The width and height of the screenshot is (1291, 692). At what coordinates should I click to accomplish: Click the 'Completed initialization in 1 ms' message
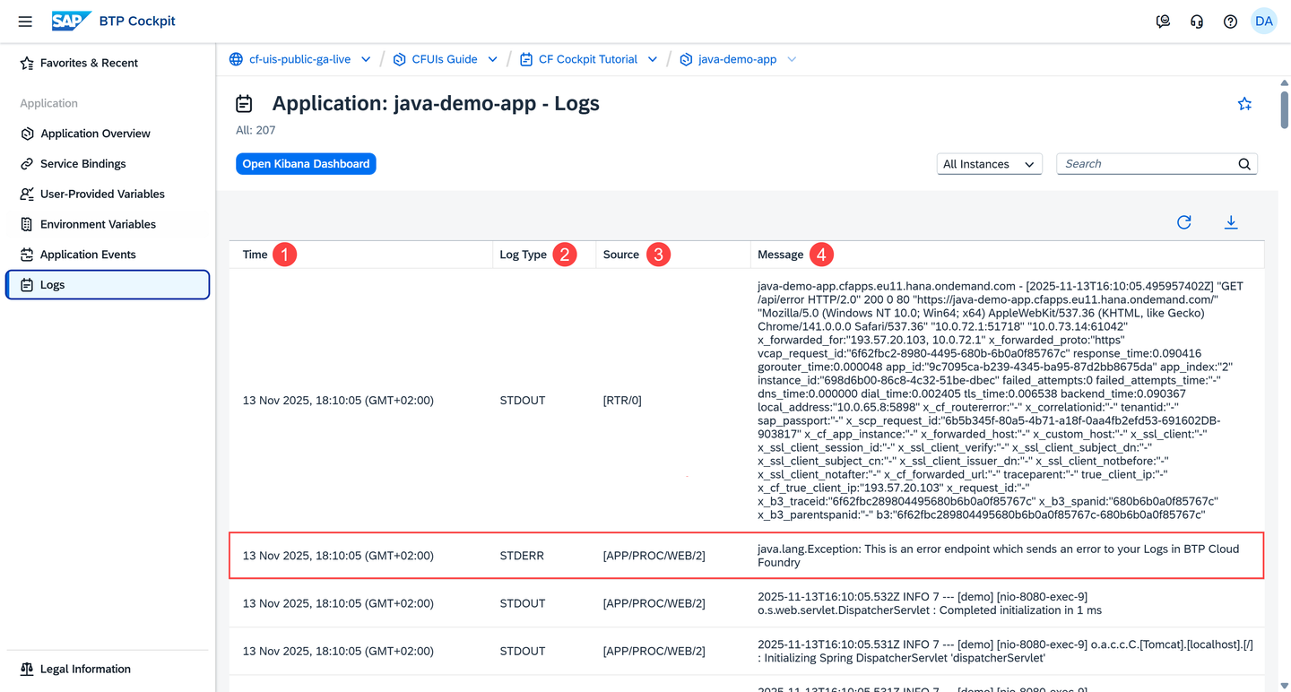tap(930, 603)
